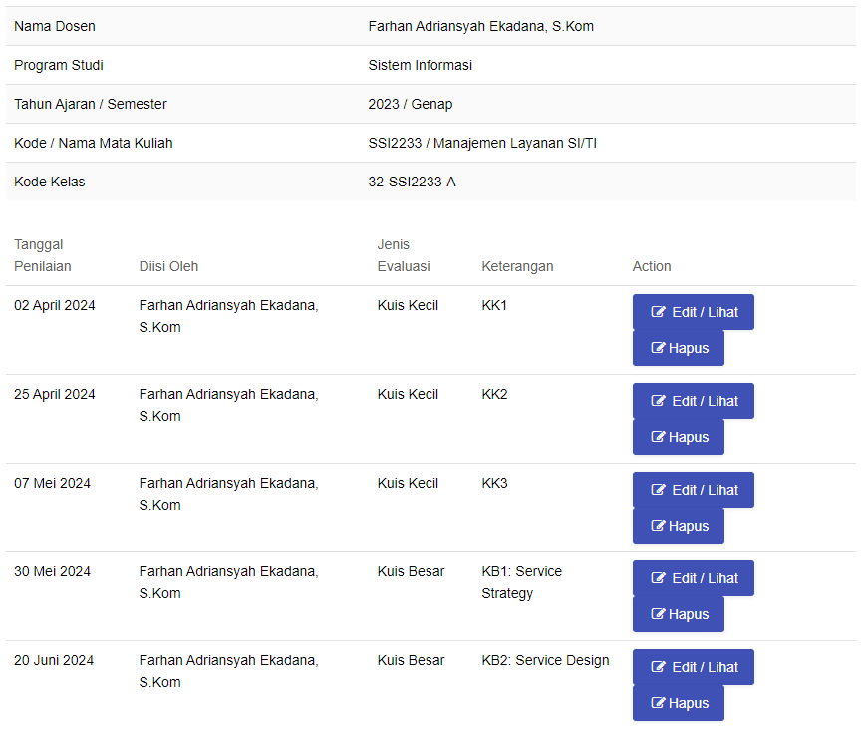Click Hapus for the 30 Mei 2024 Kuis Besar

(x=679, y=614)
